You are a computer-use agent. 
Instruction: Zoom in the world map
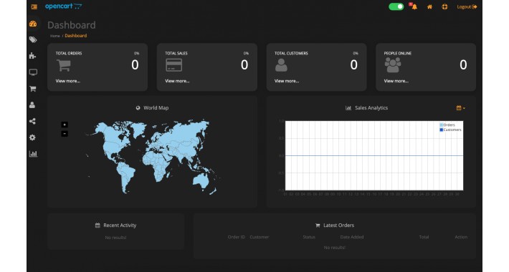tap(65, 125)
